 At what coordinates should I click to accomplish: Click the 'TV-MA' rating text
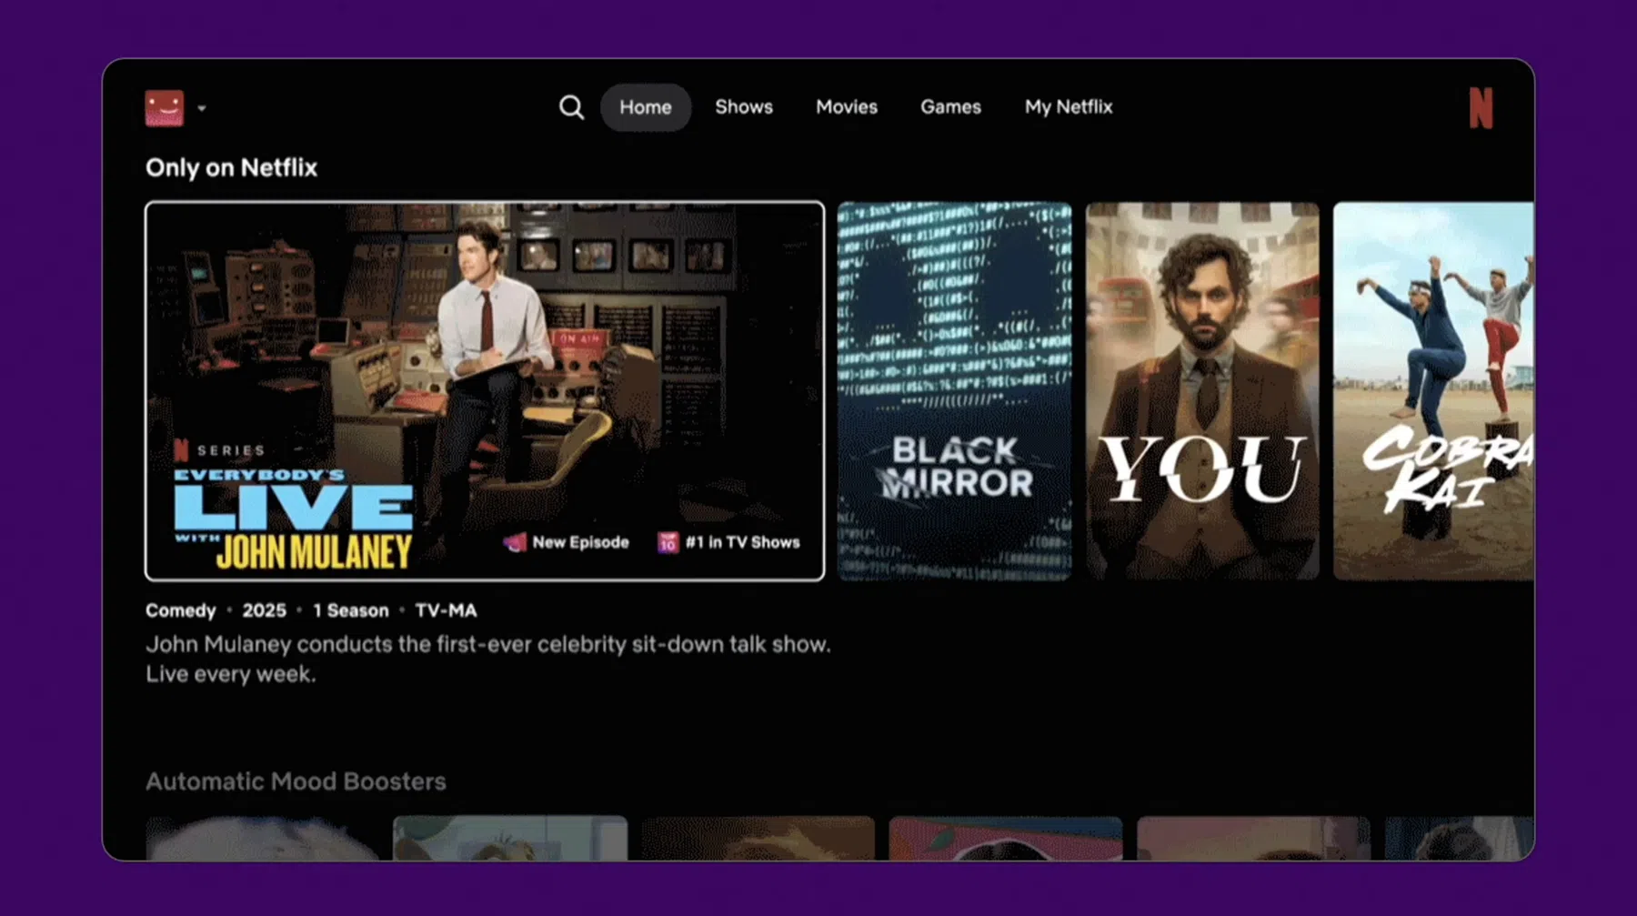(446, 610)
